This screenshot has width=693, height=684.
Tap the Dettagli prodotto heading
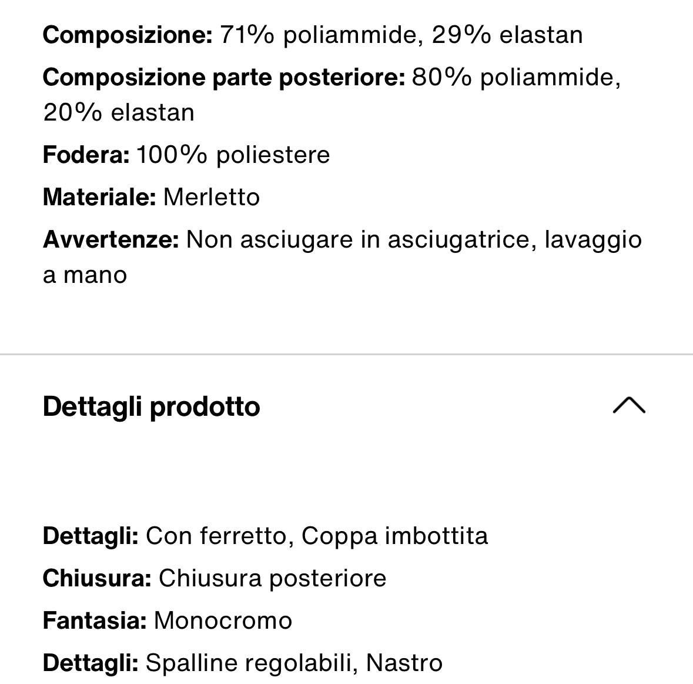(151, 406)
